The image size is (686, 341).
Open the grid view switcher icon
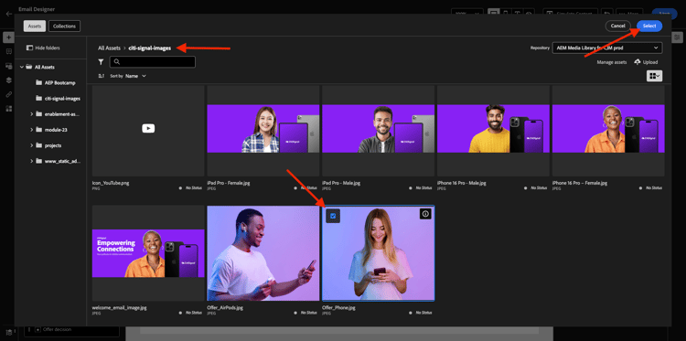click(654, 76)
